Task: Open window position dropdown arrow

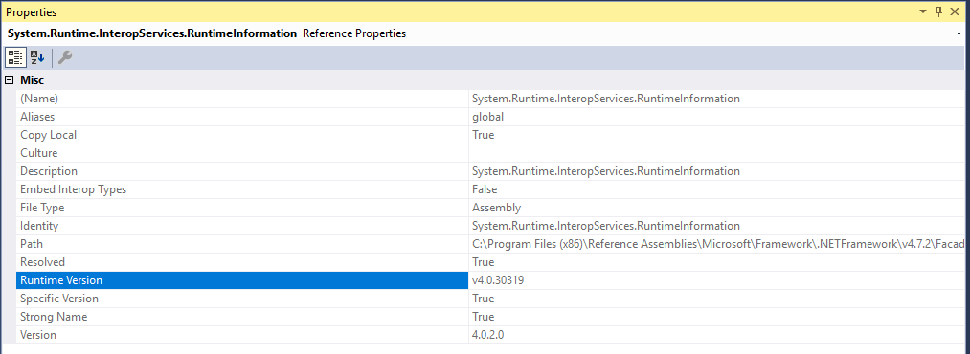Action: 922,11
